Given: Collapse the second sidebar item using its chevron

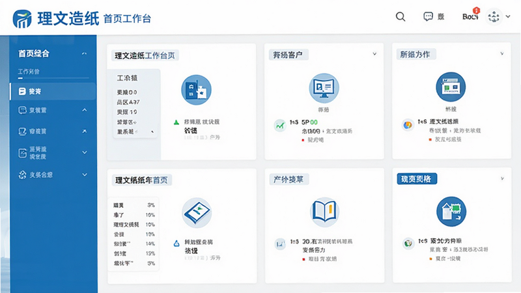Looking at the screenshot, I should pyautogui.click(x=85, y=110).
